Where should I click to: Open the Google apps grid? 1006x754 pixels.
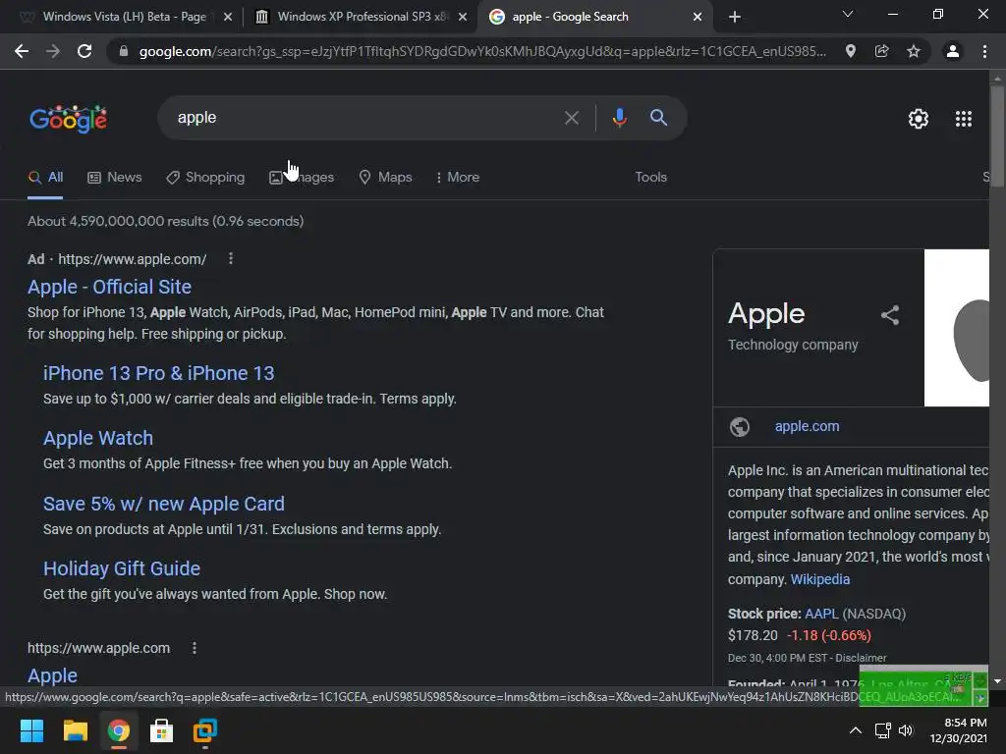[x=964, y=119]
